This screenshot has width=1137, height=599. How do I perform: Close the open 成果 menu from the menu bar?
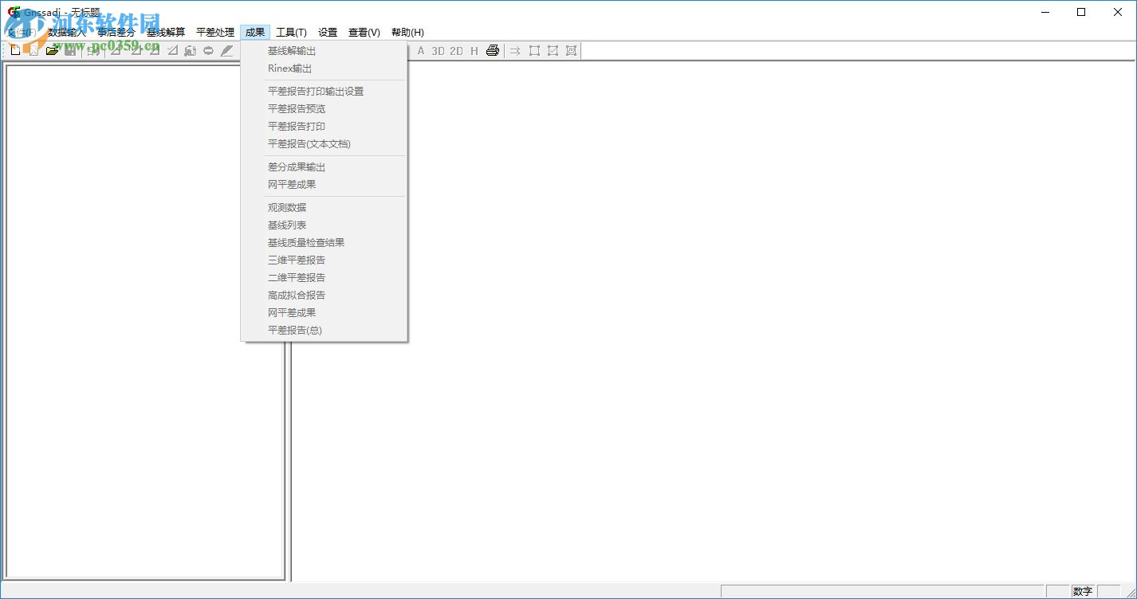(255, 33)
